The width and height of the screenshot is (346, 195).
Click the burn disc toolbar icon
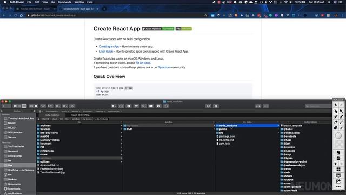208,106
